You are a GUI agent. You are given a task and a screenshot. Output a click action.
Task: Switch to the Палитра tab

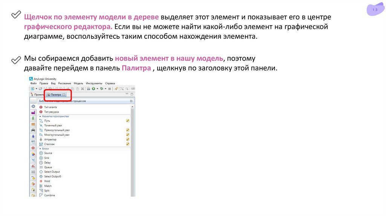click(56, 94)
